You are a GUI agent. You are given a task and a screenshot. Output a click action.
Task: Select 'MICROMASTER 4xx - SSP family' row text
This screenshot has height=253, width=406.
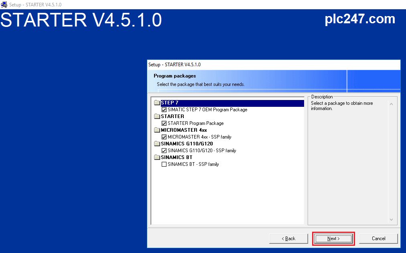pos(199,137)
